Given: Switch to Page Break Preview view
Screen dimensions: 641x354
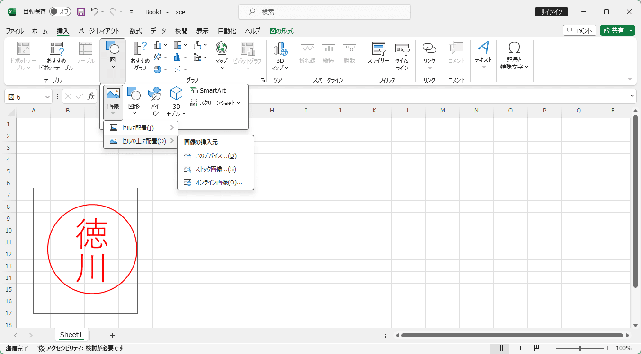Looking at the screenshot, I should coord(537,348).
